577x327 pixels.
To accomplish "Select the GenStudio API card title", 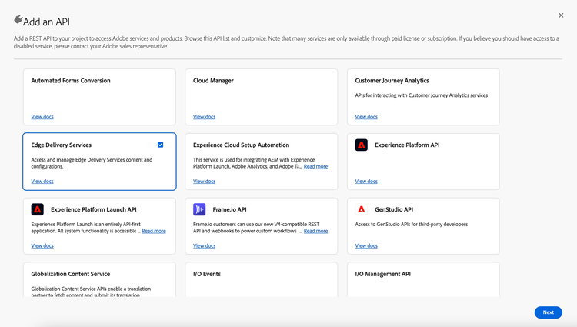I will click(394, 209).
